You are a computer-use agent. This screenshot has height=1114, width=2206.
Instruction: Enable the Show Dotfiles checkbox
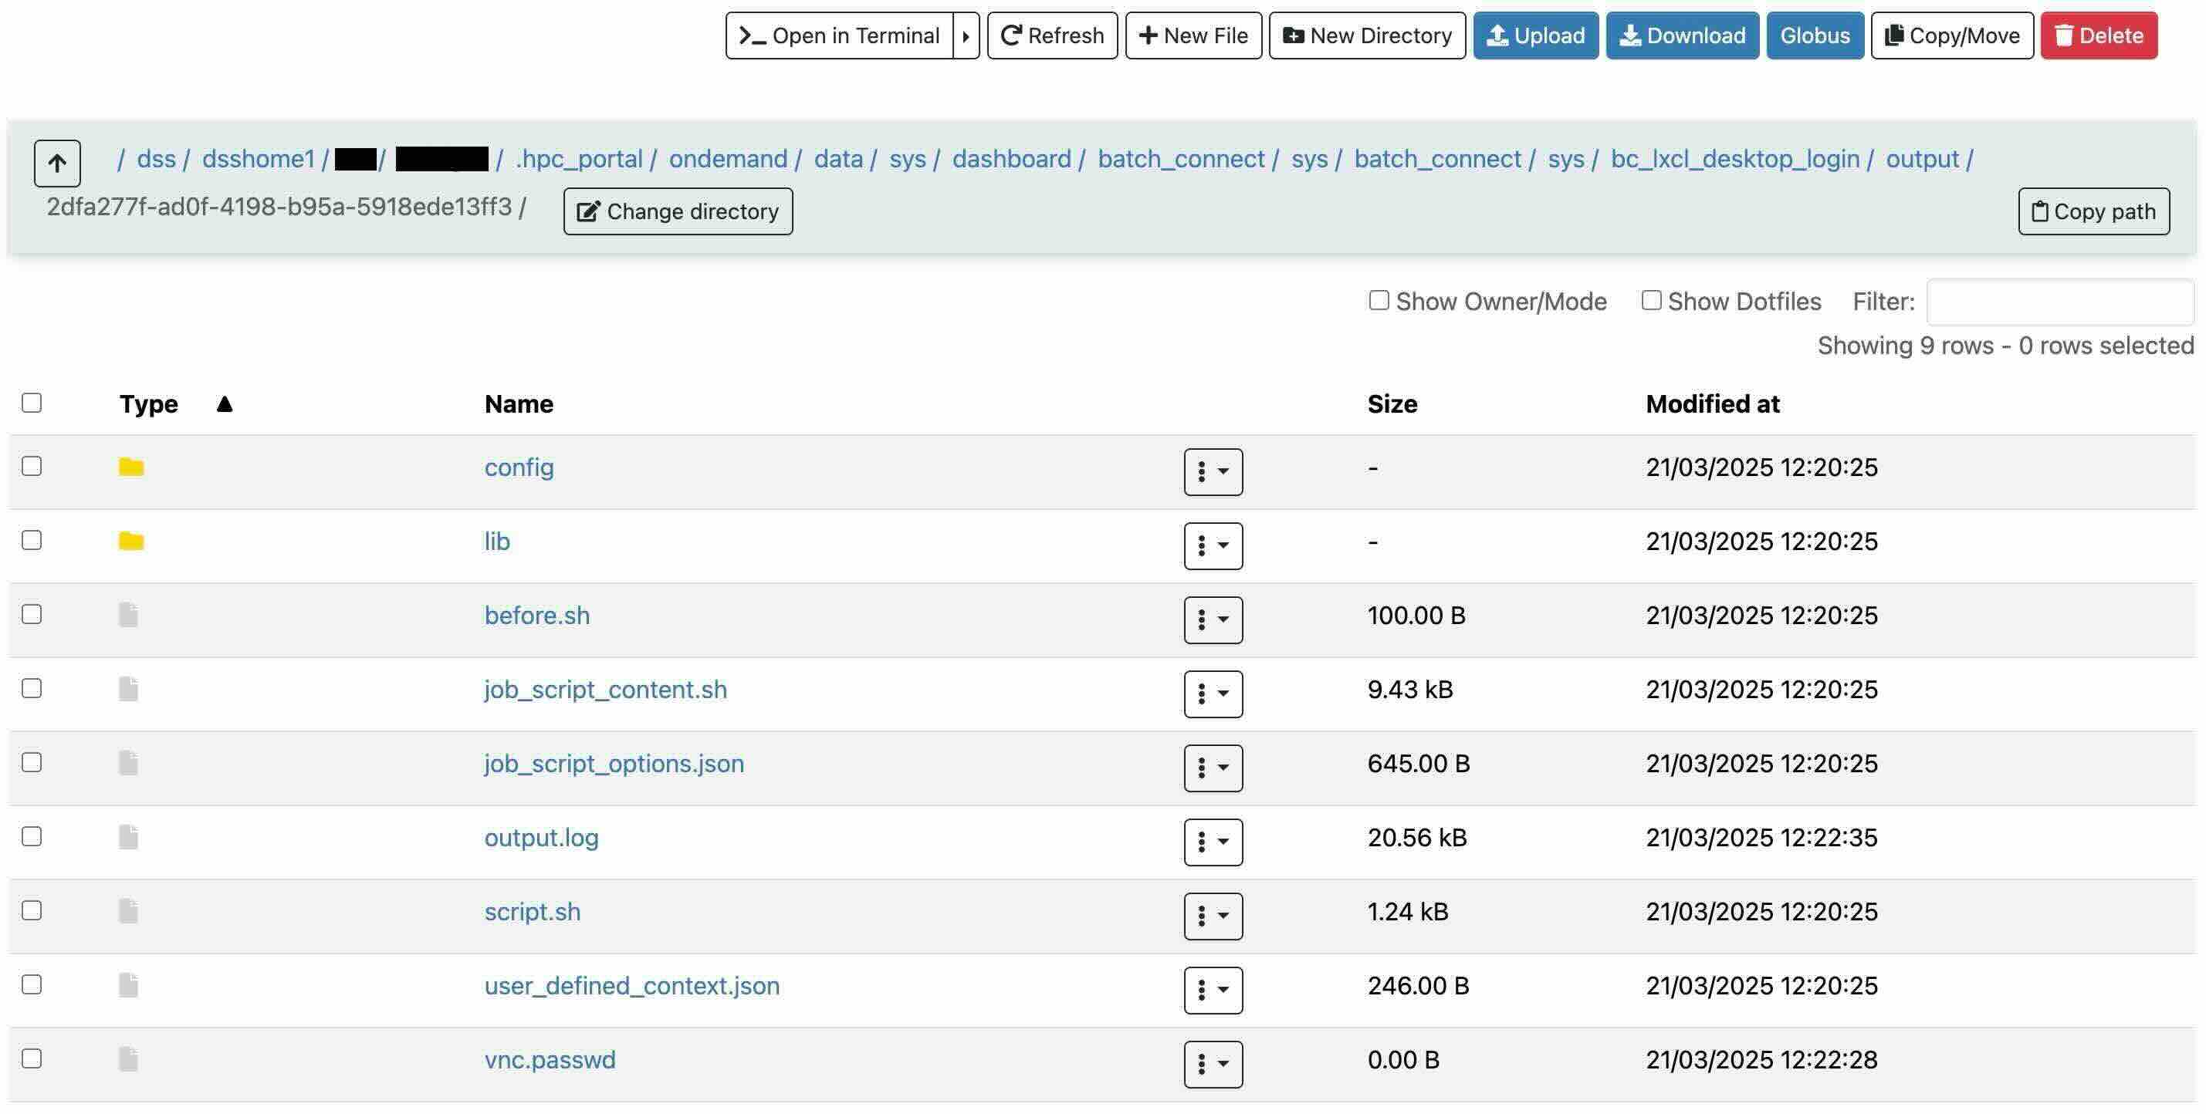click(x=1651, y=300)
